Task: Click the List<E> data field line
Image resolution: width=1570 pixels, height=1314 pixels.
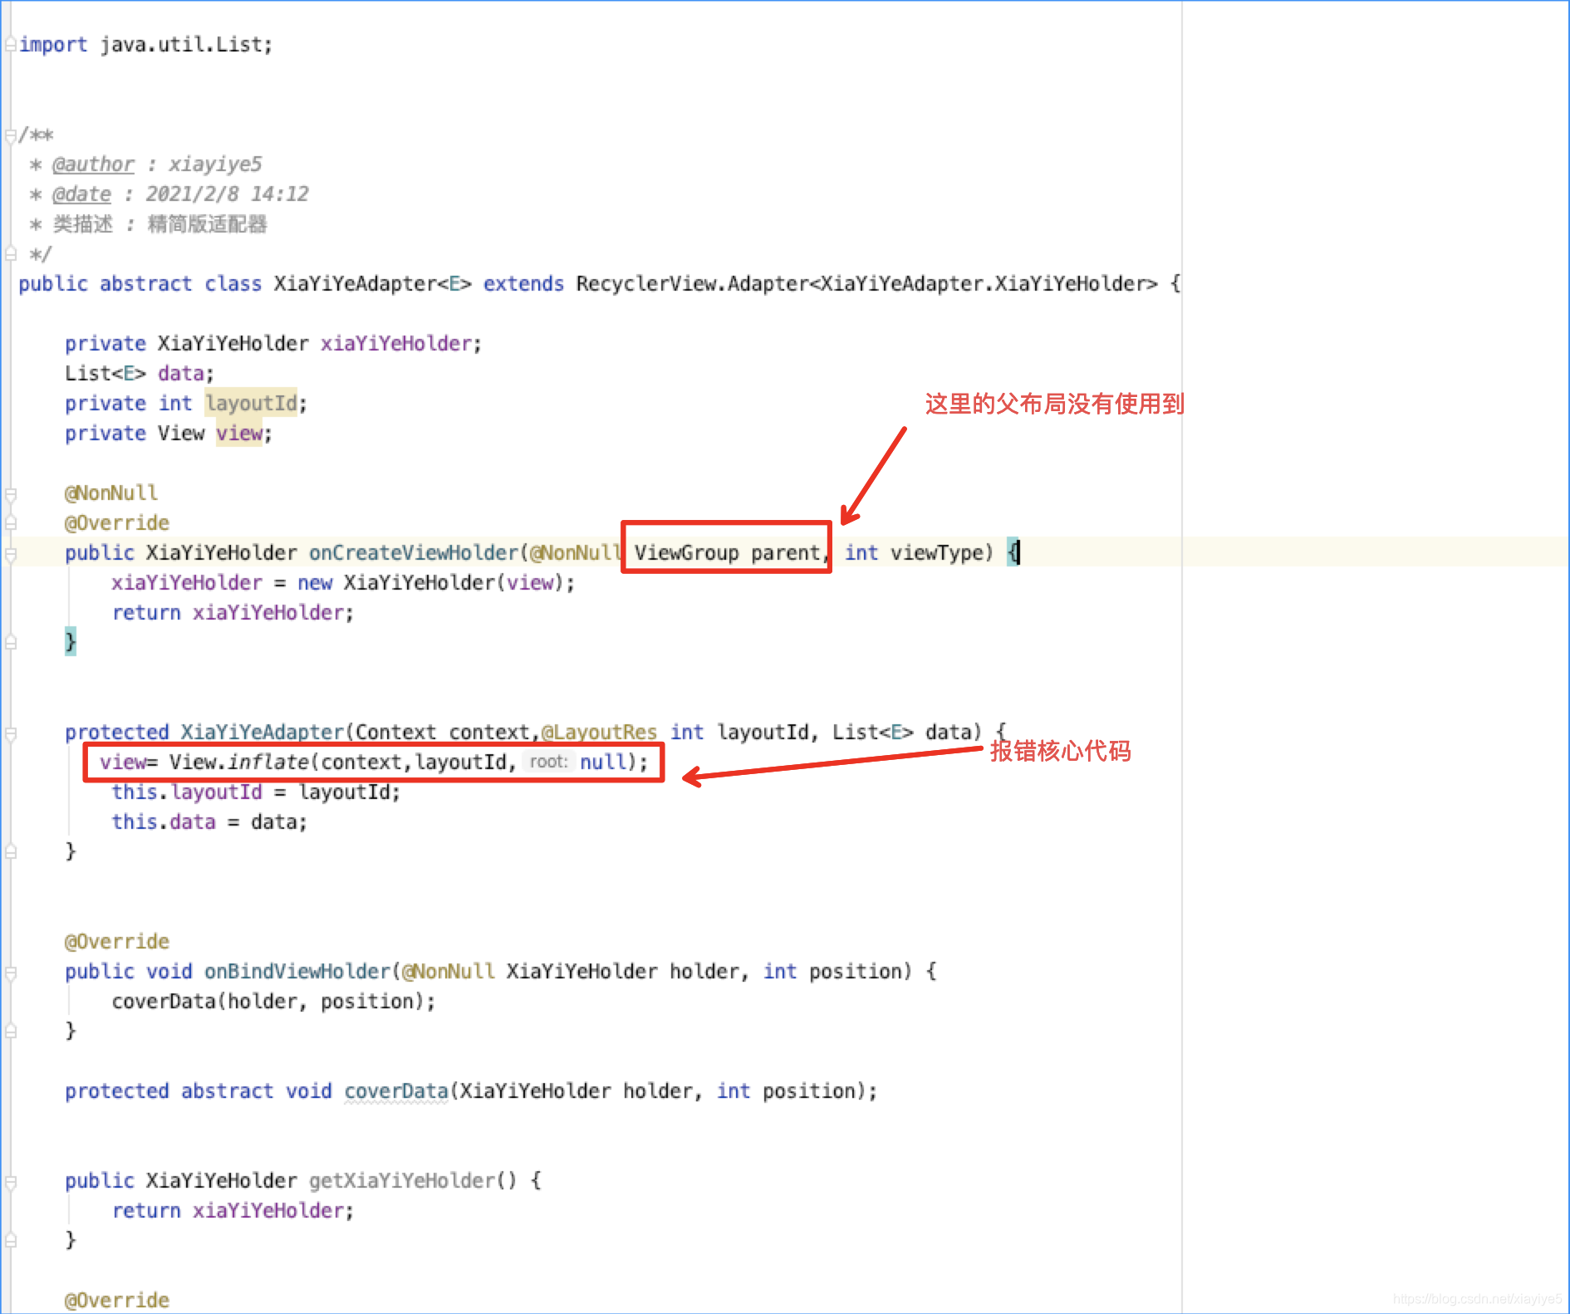Action: point(140,374)
